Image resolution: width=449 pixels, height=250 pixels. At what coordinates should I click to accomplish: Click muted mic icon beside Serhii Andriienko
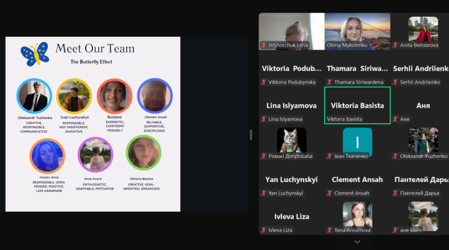pyautogui.click(x=396, y=82)
